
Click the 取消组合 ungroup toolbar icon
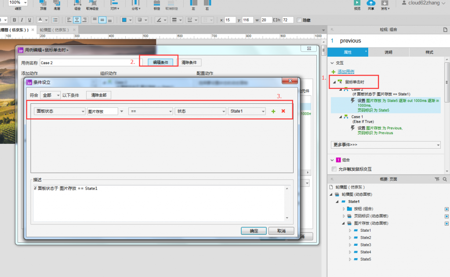92,3
